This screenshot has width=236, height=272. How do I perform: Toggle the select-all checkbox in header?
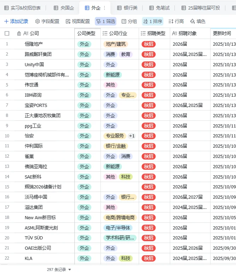[7, 33]
